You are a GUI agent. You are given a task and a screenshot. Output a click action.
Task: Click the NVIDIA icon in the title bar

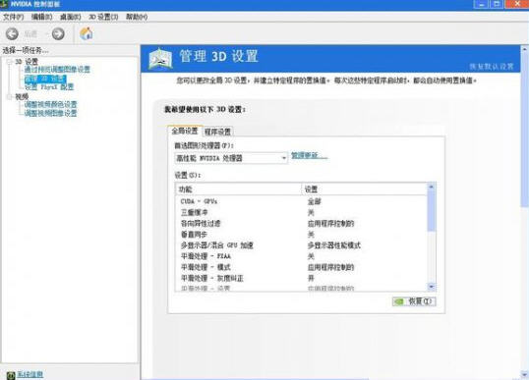pyautogui.click(x=4, y=4)
